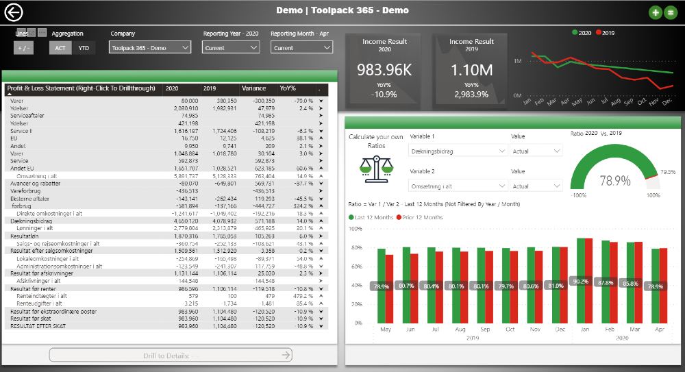Switch aggregation to ACT
685x372 pixels.
[60, 48]
